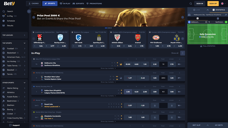Click the Ice Hockey sport icon
Screen dimensions: 228x128
click(4, 61)
